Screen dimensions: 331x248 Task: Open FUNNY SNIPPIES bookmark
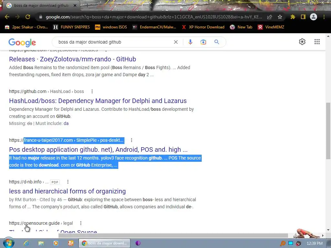click(x=71, y=27)
